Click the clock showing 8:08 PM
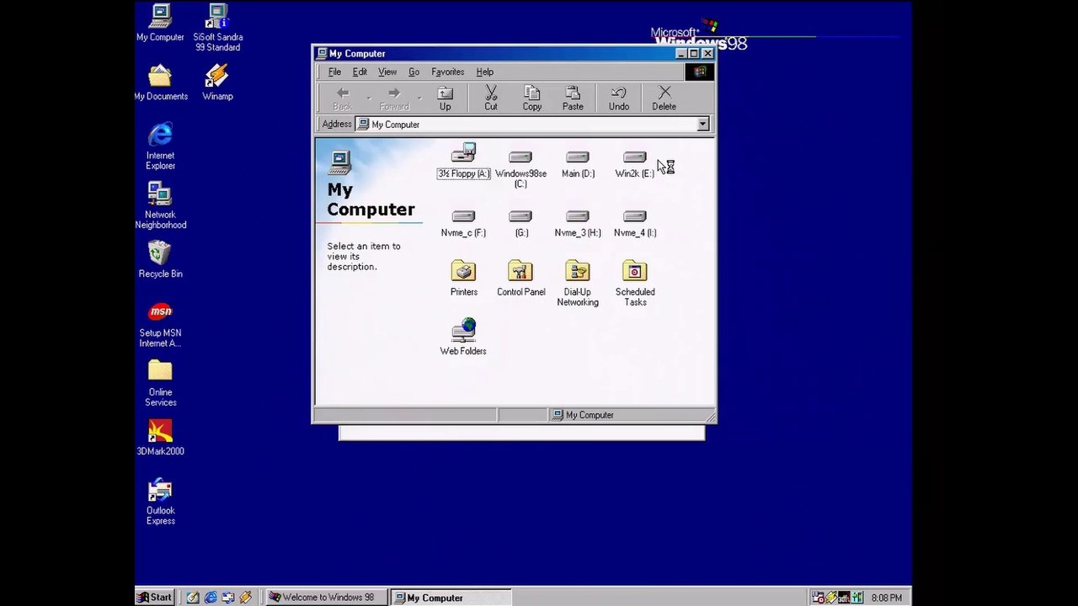 [x=887, y=598]
